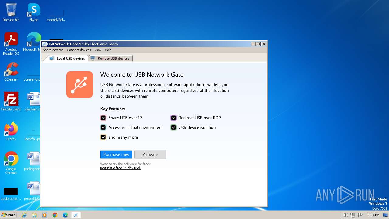
Task: Open the View menu
Action: [x=98, y=50]
